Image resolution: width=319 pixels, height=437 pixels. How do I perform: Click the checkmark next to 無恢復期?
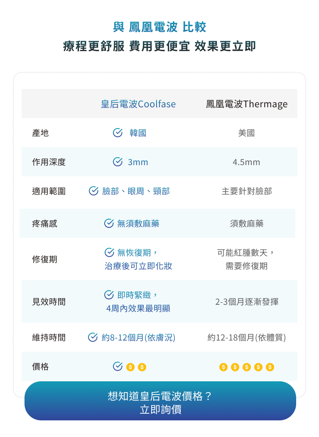[x=109, y=252]
